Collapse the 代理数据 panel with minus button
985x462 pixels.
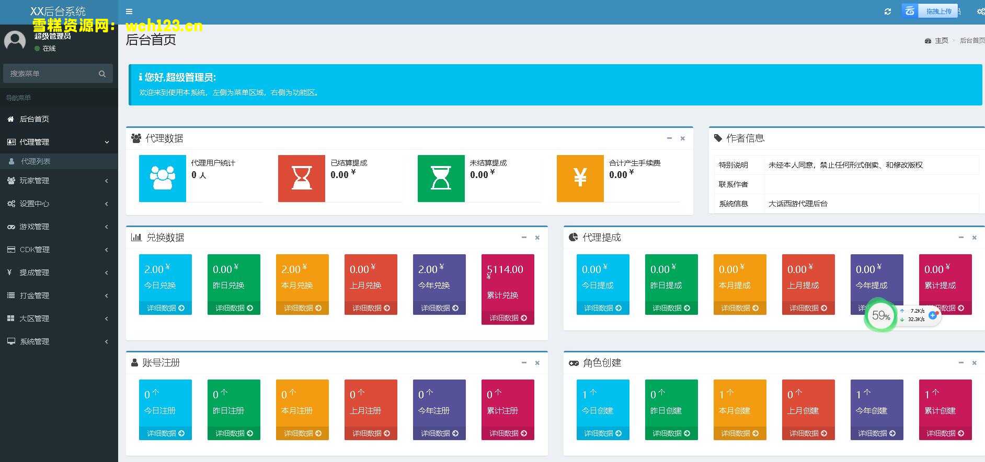[669, 138]
